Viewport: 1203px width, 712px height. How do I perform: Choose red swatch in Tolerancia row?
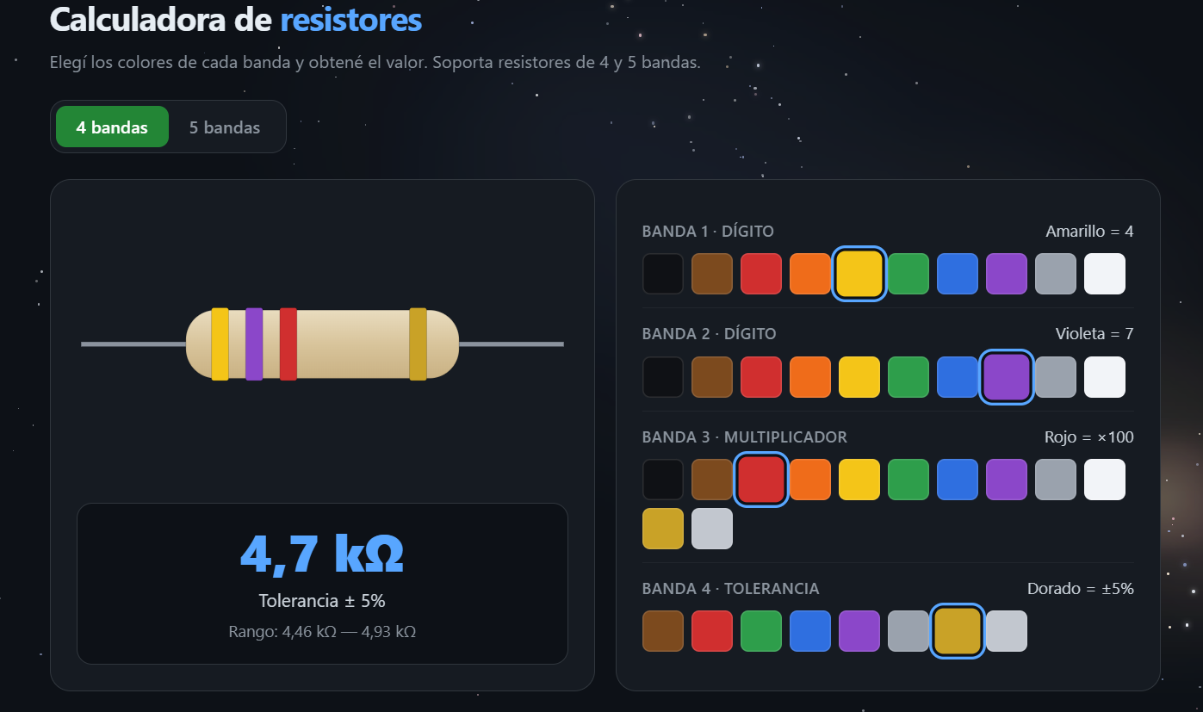(712, 631)
